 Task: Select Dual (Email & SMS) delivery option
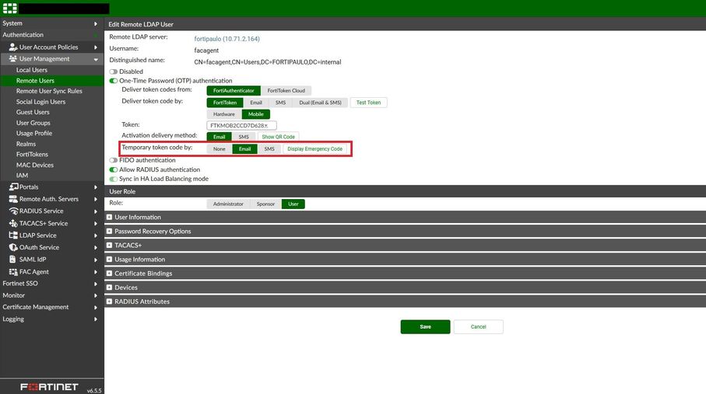click(x=320, y=103)
